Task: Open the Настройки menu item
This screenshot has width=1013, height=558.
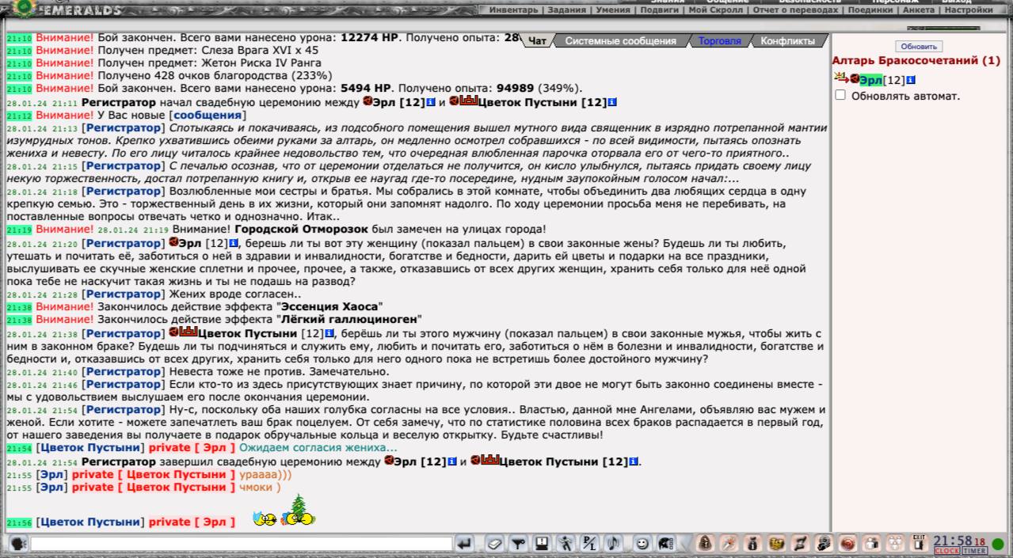Action: (968, 10)
